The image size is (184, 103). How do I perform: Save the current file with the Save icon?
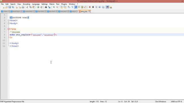(9, 7)
